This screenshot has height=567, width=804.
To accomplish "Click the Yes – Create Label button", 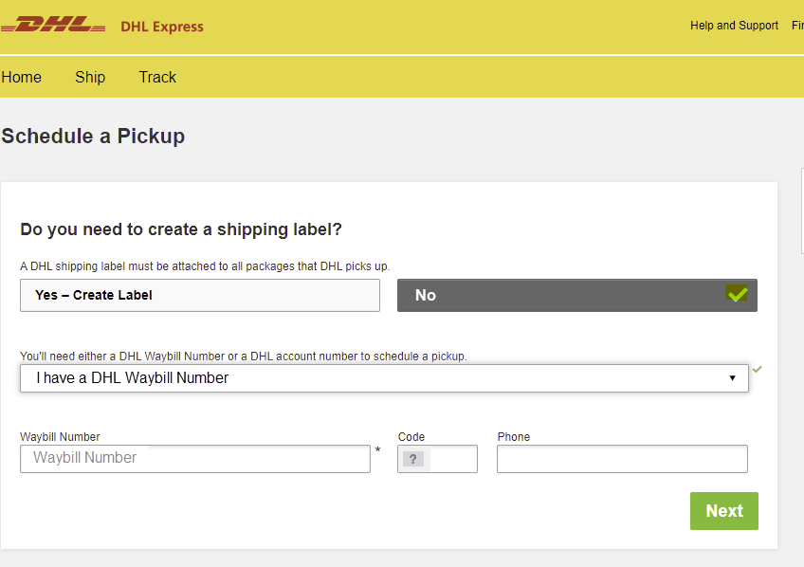I will point(199,295).
